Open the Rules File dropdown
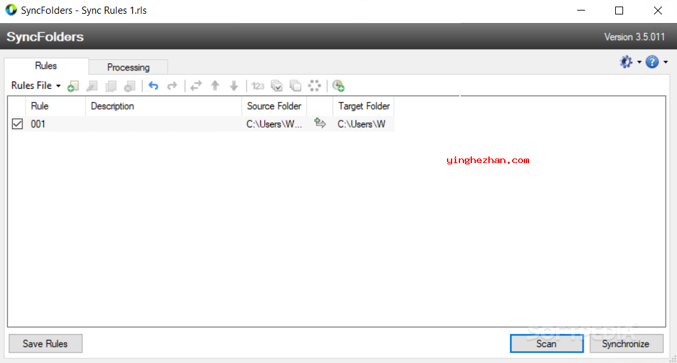 click(36, 85)
